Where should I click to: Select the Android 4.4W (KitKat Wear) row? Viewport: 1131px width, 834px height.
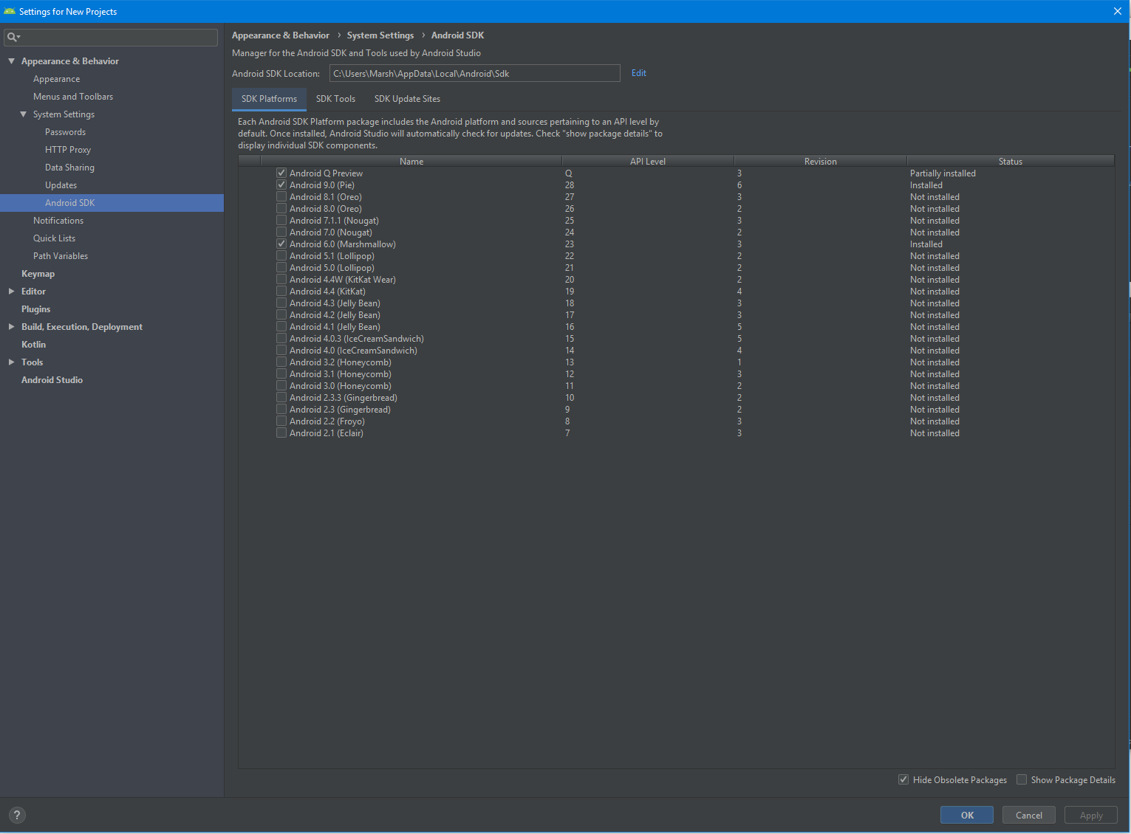click(676, 279)
